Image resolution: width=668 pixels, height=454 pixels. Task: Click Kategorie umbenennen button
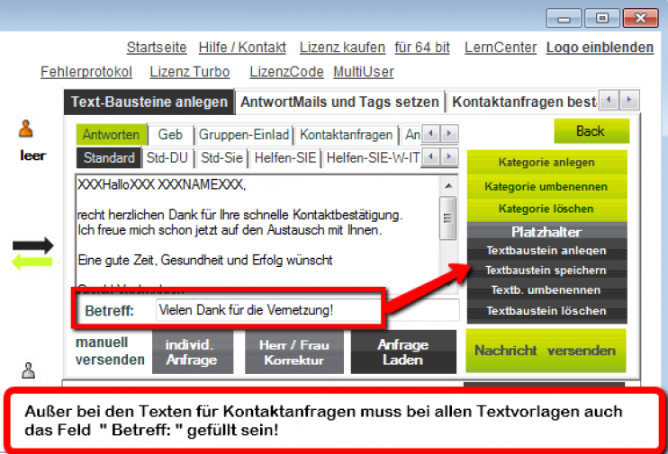point(547,186)
